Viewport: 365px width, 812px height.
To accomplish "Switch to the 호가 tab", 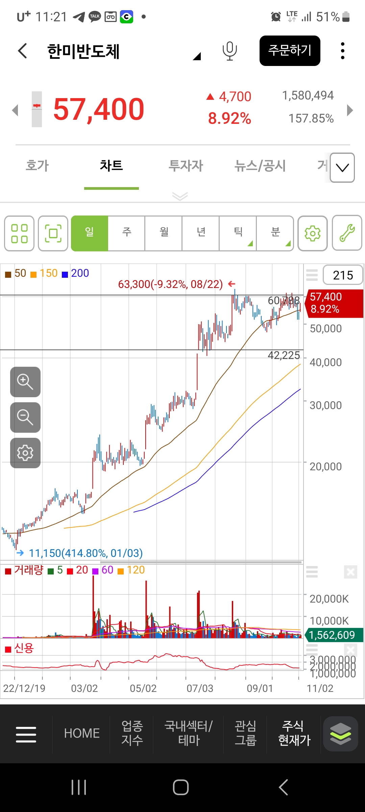I will pos(37,166).
